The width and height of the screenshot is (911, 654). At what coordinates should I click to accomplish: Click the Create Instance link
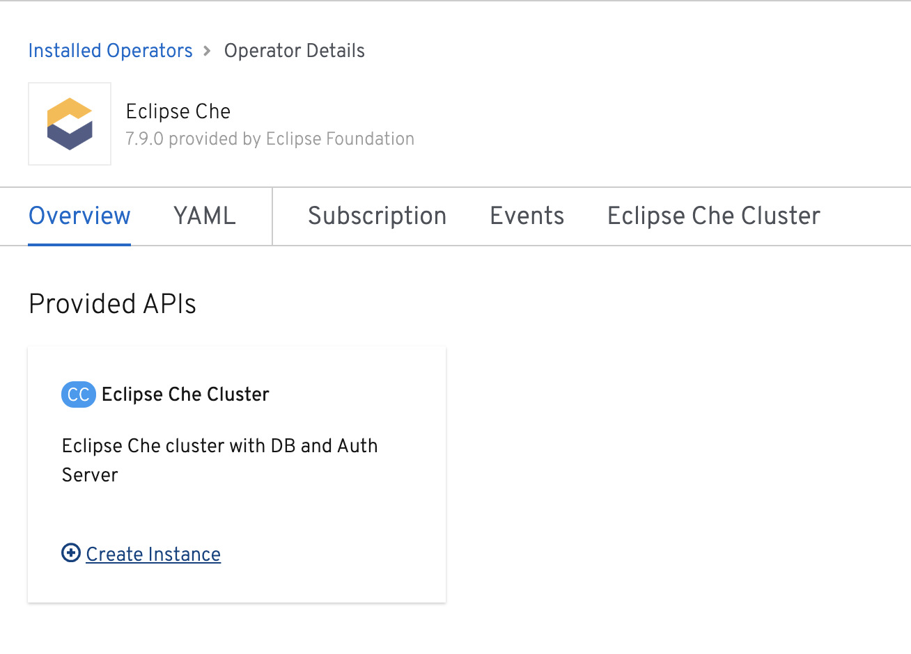point(153,554)
